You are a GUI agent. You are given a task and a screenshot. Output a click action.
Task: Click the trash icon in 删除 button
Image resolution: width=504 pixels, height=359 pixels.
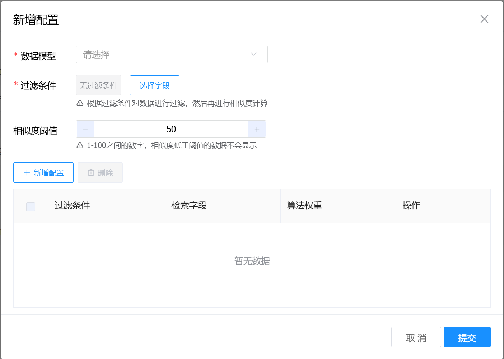click(91, 173)
